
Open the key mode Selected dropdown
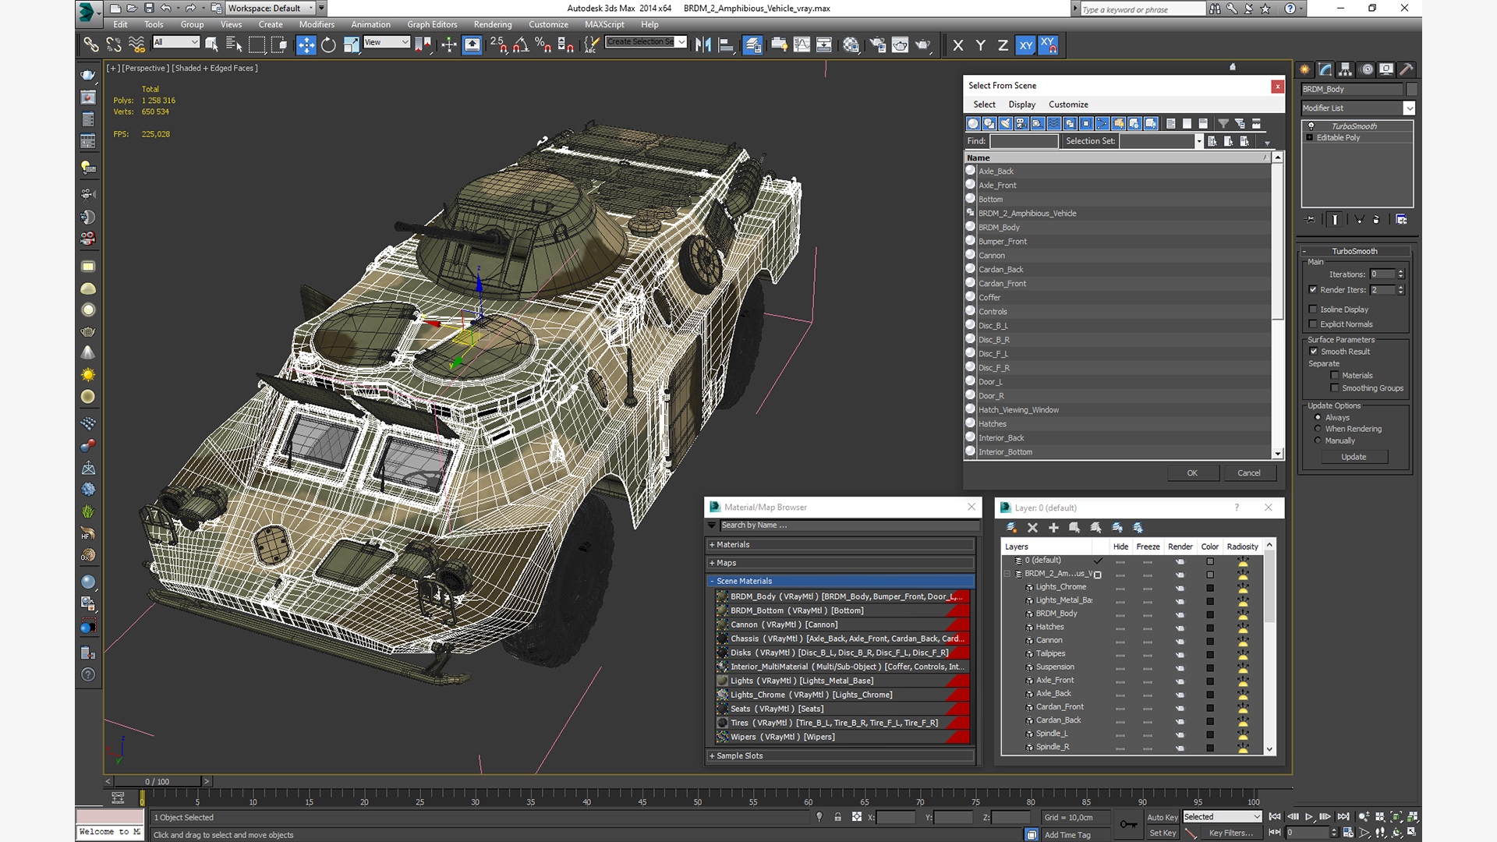1222,817
